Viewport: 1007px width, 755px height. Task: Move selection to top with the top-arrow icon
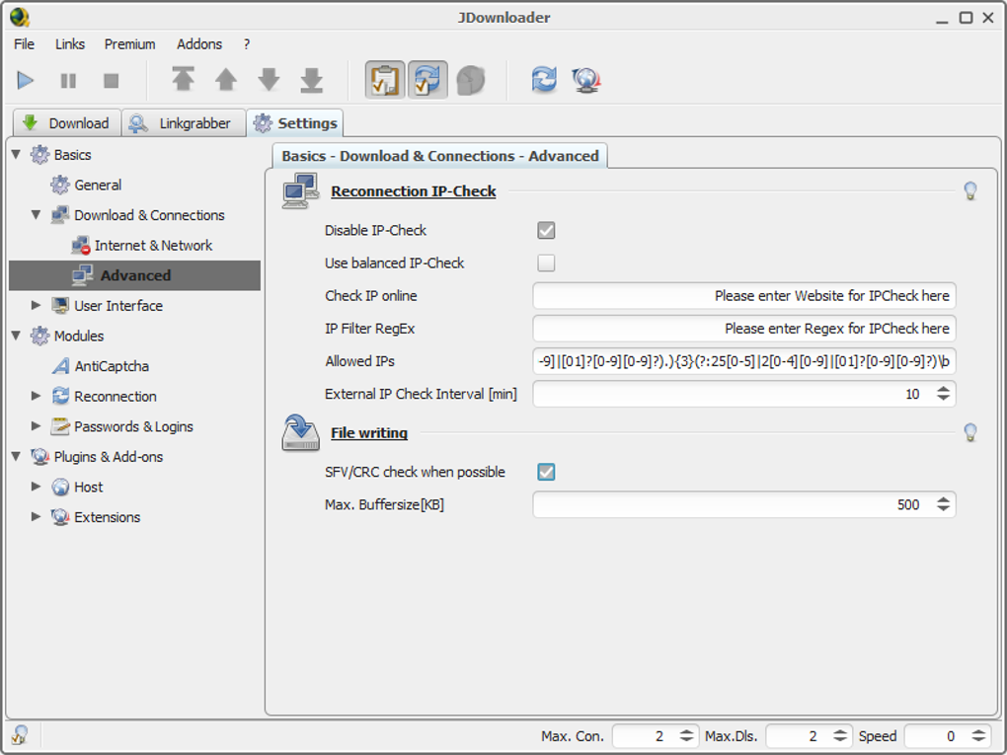click(x=183, y=80)
